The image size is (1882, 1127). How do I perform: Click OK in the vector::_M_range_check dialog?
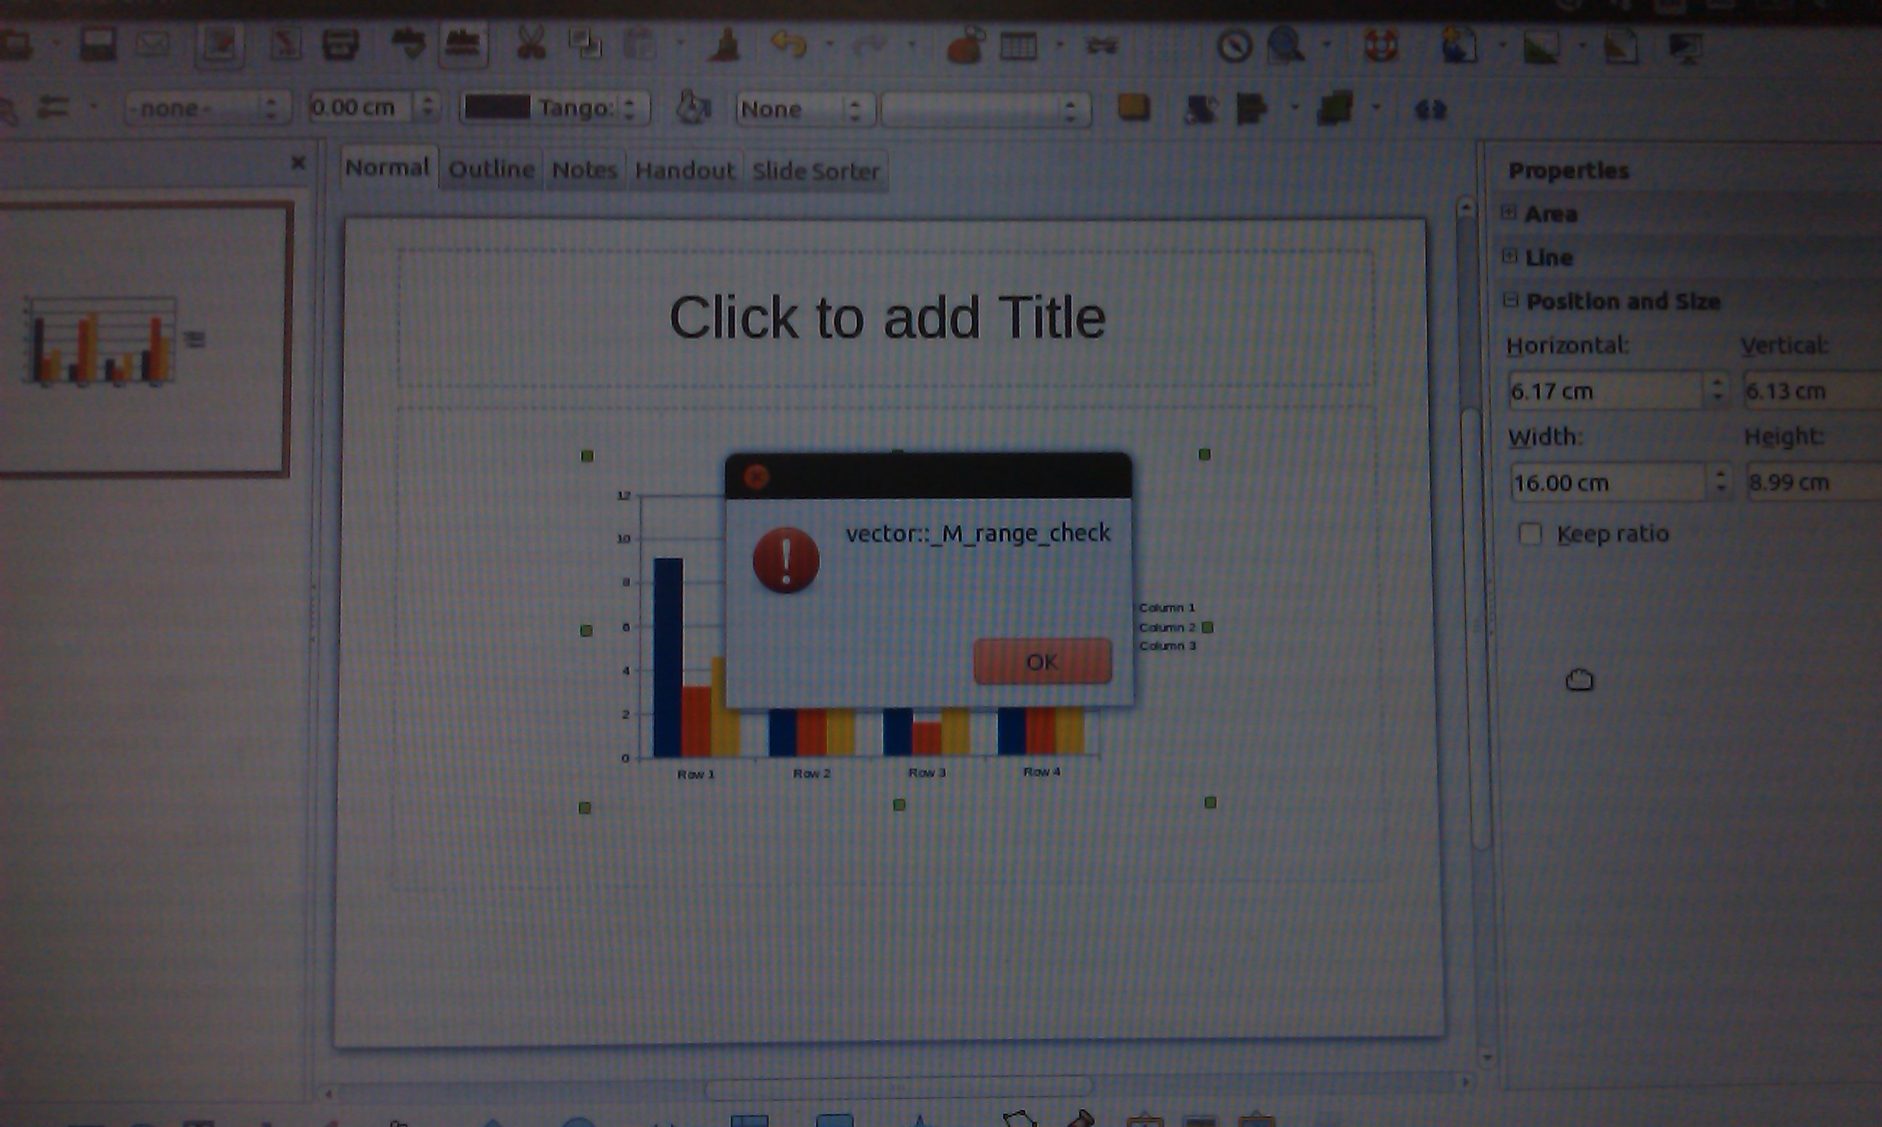(1043, 662)
